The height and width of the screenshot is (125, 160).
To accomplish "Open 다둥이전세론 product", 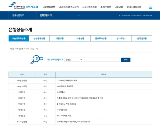I will tap(62, 110).
